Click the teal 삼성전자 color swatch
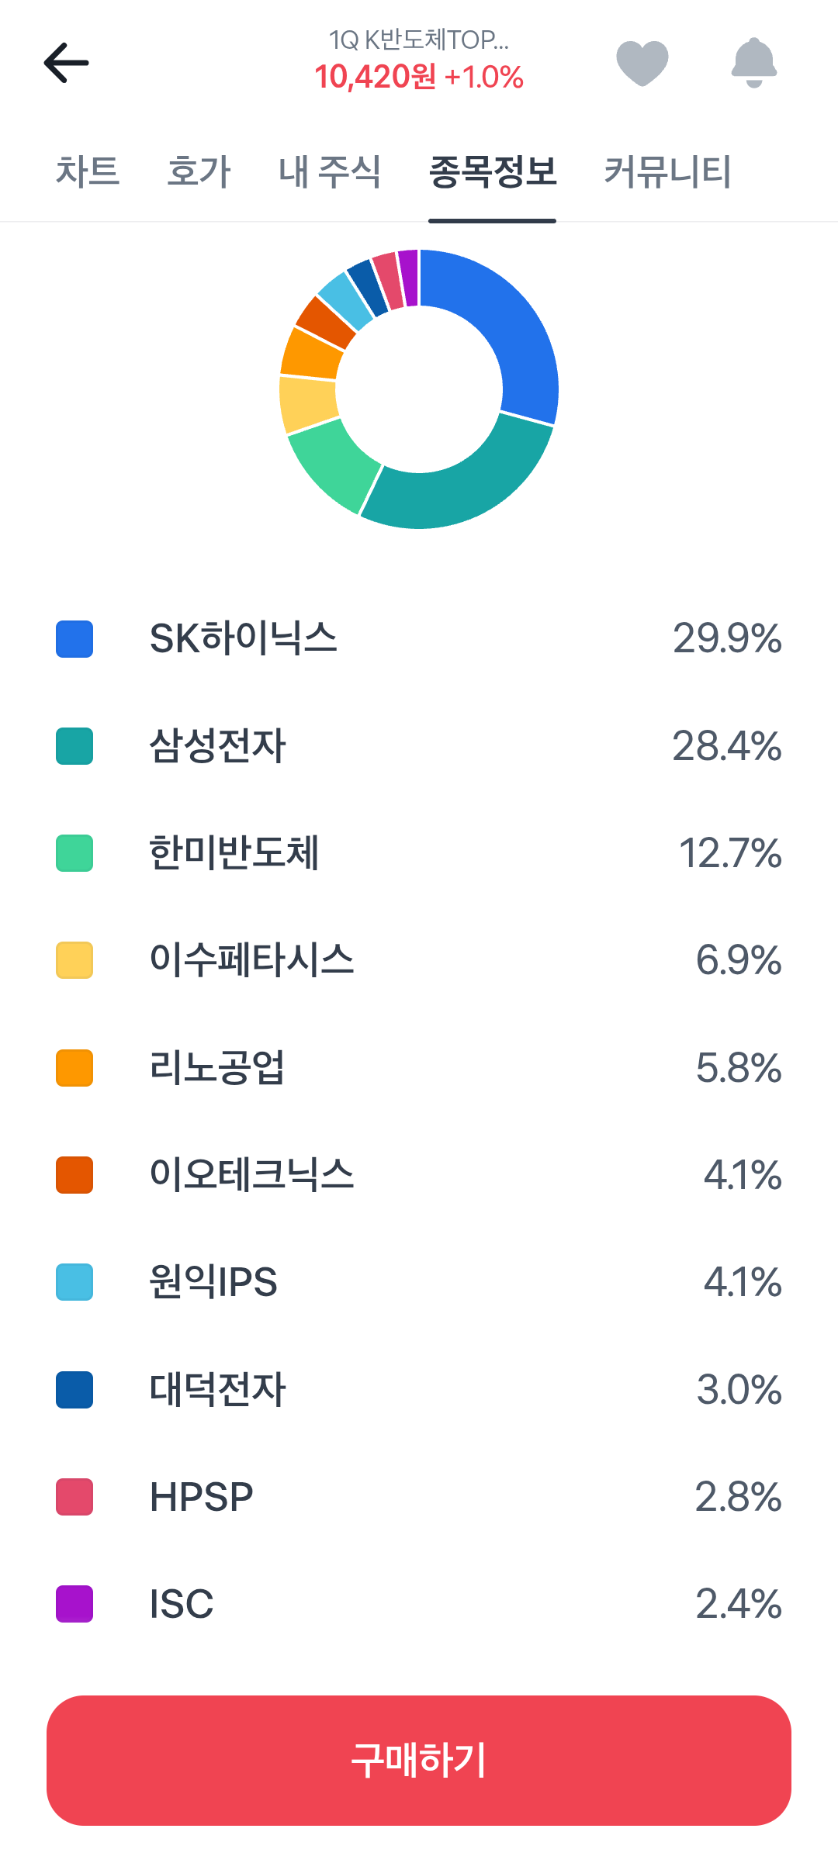This screenshot has height=1863, width=838. [74, 746]
